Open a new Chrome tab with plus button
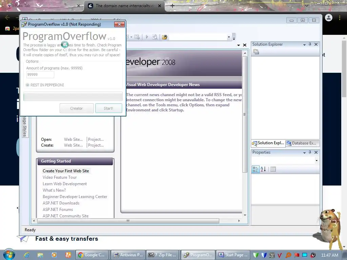This screenshot has width=347, height=260. tap(172, 6)
